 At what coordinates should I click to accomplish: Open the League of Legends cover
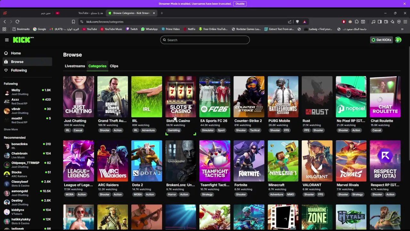coord(78,161)
